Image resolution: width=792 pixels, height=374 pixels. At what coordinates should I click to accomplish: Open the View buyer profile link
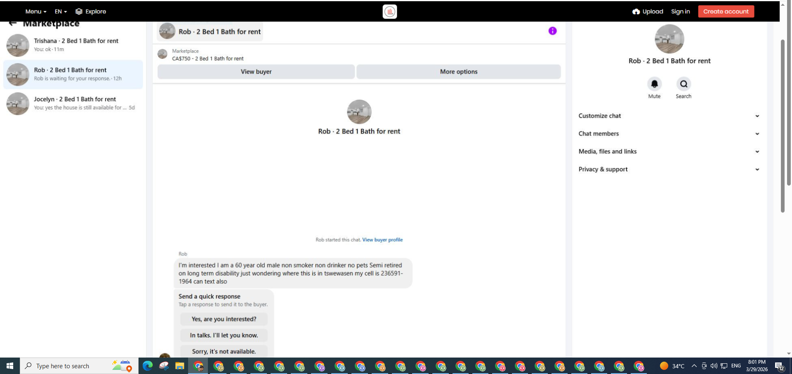point(382,240)
